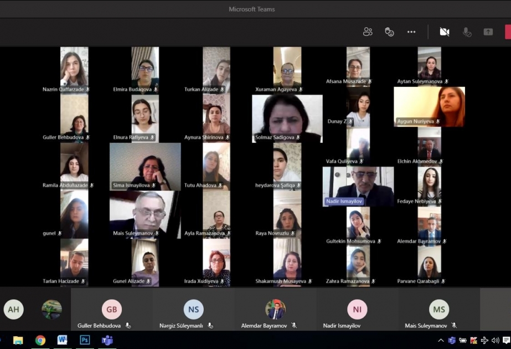Select Tutu Ahadova video tile
The width and height of the screenshot is (511, 349).
(216, 167)
